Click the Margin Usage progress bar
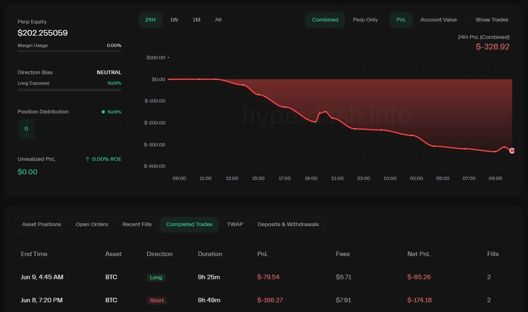This screenshot has height=312, width=528. (70, 51)
